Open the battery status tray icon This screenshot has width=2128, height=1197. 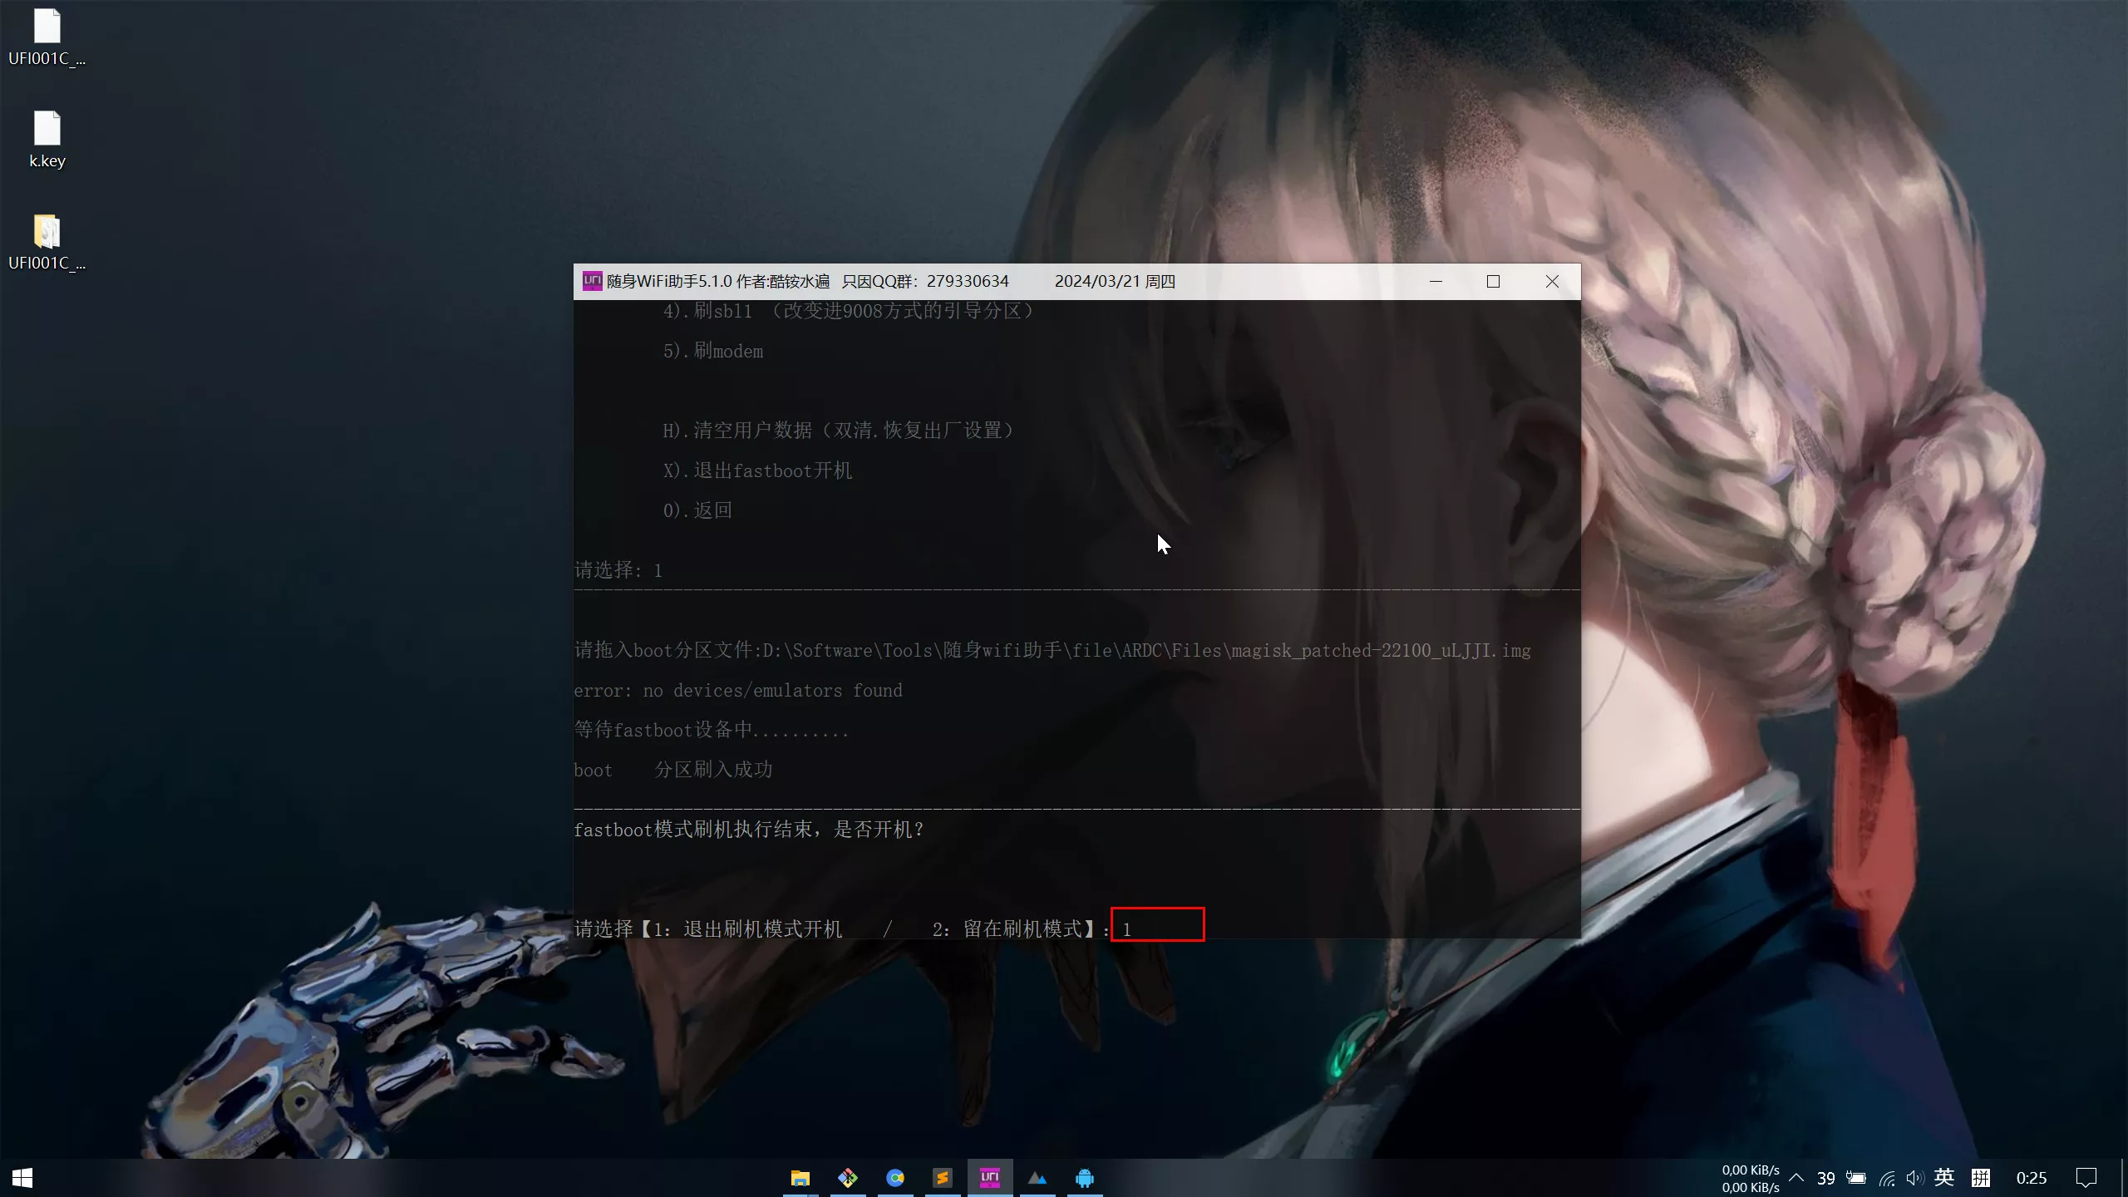[1856, 1178]
